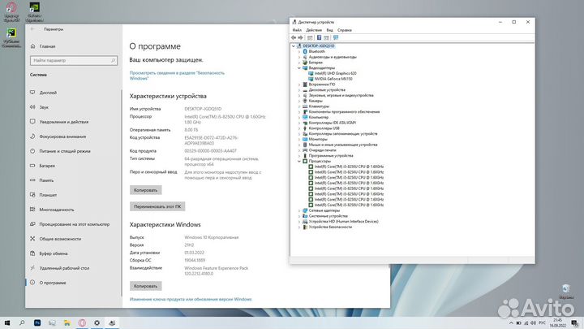
Task: Click Копировать under Windows specifications
Action: pyautogui.click(x=146, y=286)
